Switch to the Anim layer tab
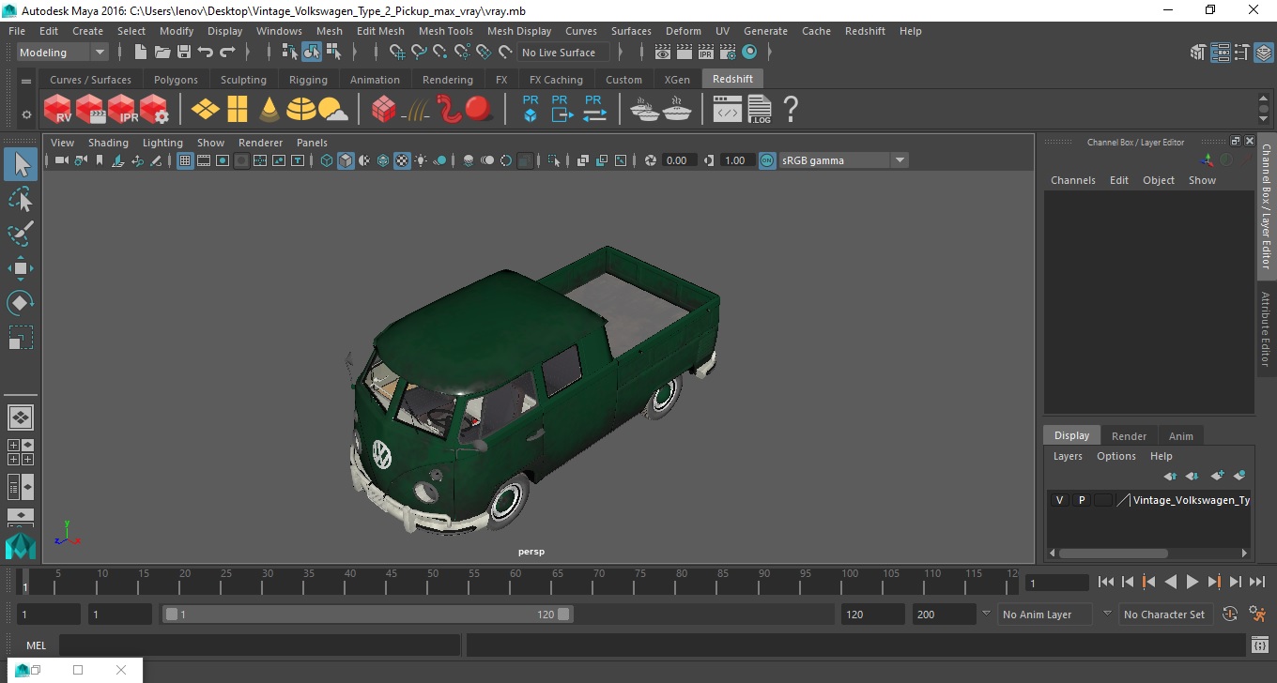 tap(1180, 436)
